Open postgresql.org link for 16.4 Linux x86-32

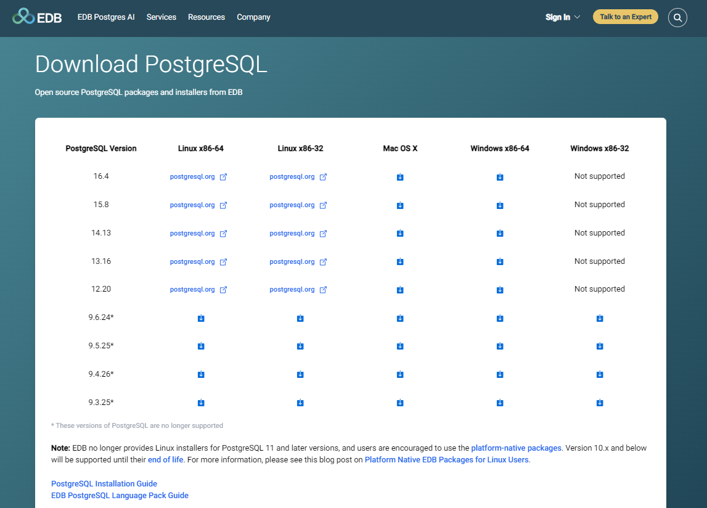click(x=298, y=177)
